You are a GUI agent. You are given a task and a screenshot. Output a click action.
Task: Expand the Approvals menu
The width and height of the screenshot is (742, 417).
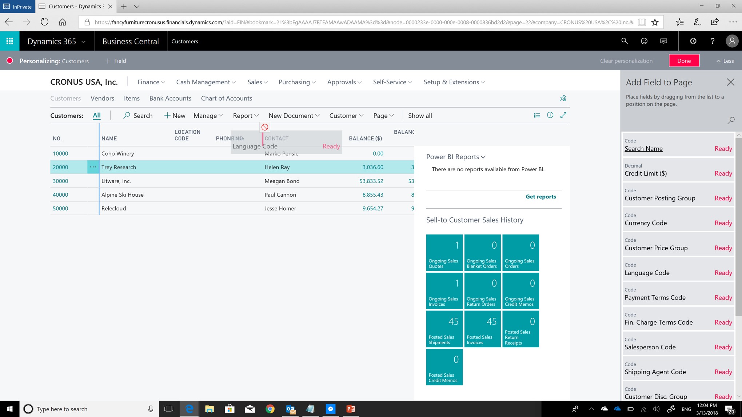pos(344,82)
